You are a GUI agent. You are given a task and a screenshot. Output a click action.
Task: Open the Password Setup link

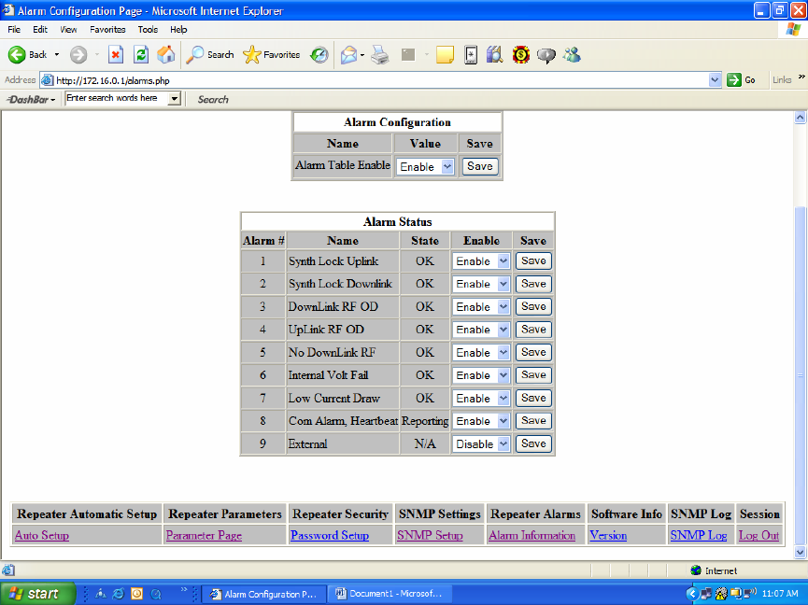point(330,536)
